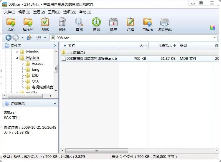Image resolution: width=221 pixels, height=162 pixels.
Task: Collapse the 详细信息 panel arrow
Action: (55, 104)
